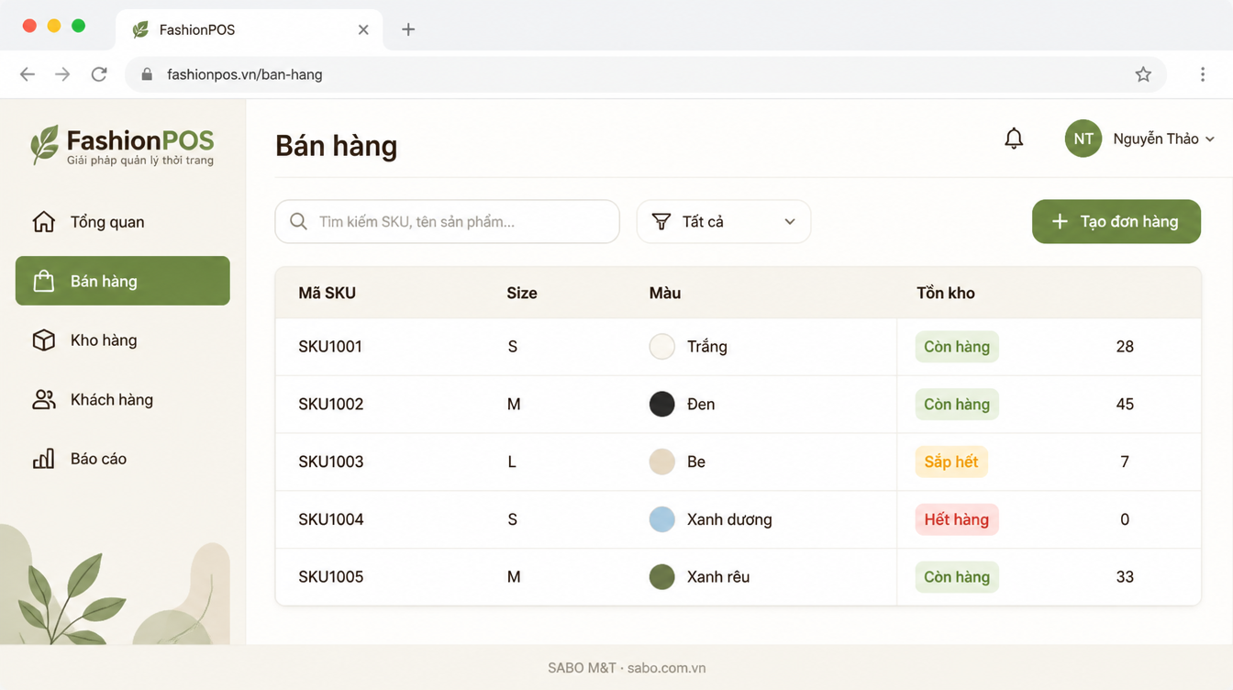Click the NT user avatar
The image size is (1233, 690).
coord(1083,139)
